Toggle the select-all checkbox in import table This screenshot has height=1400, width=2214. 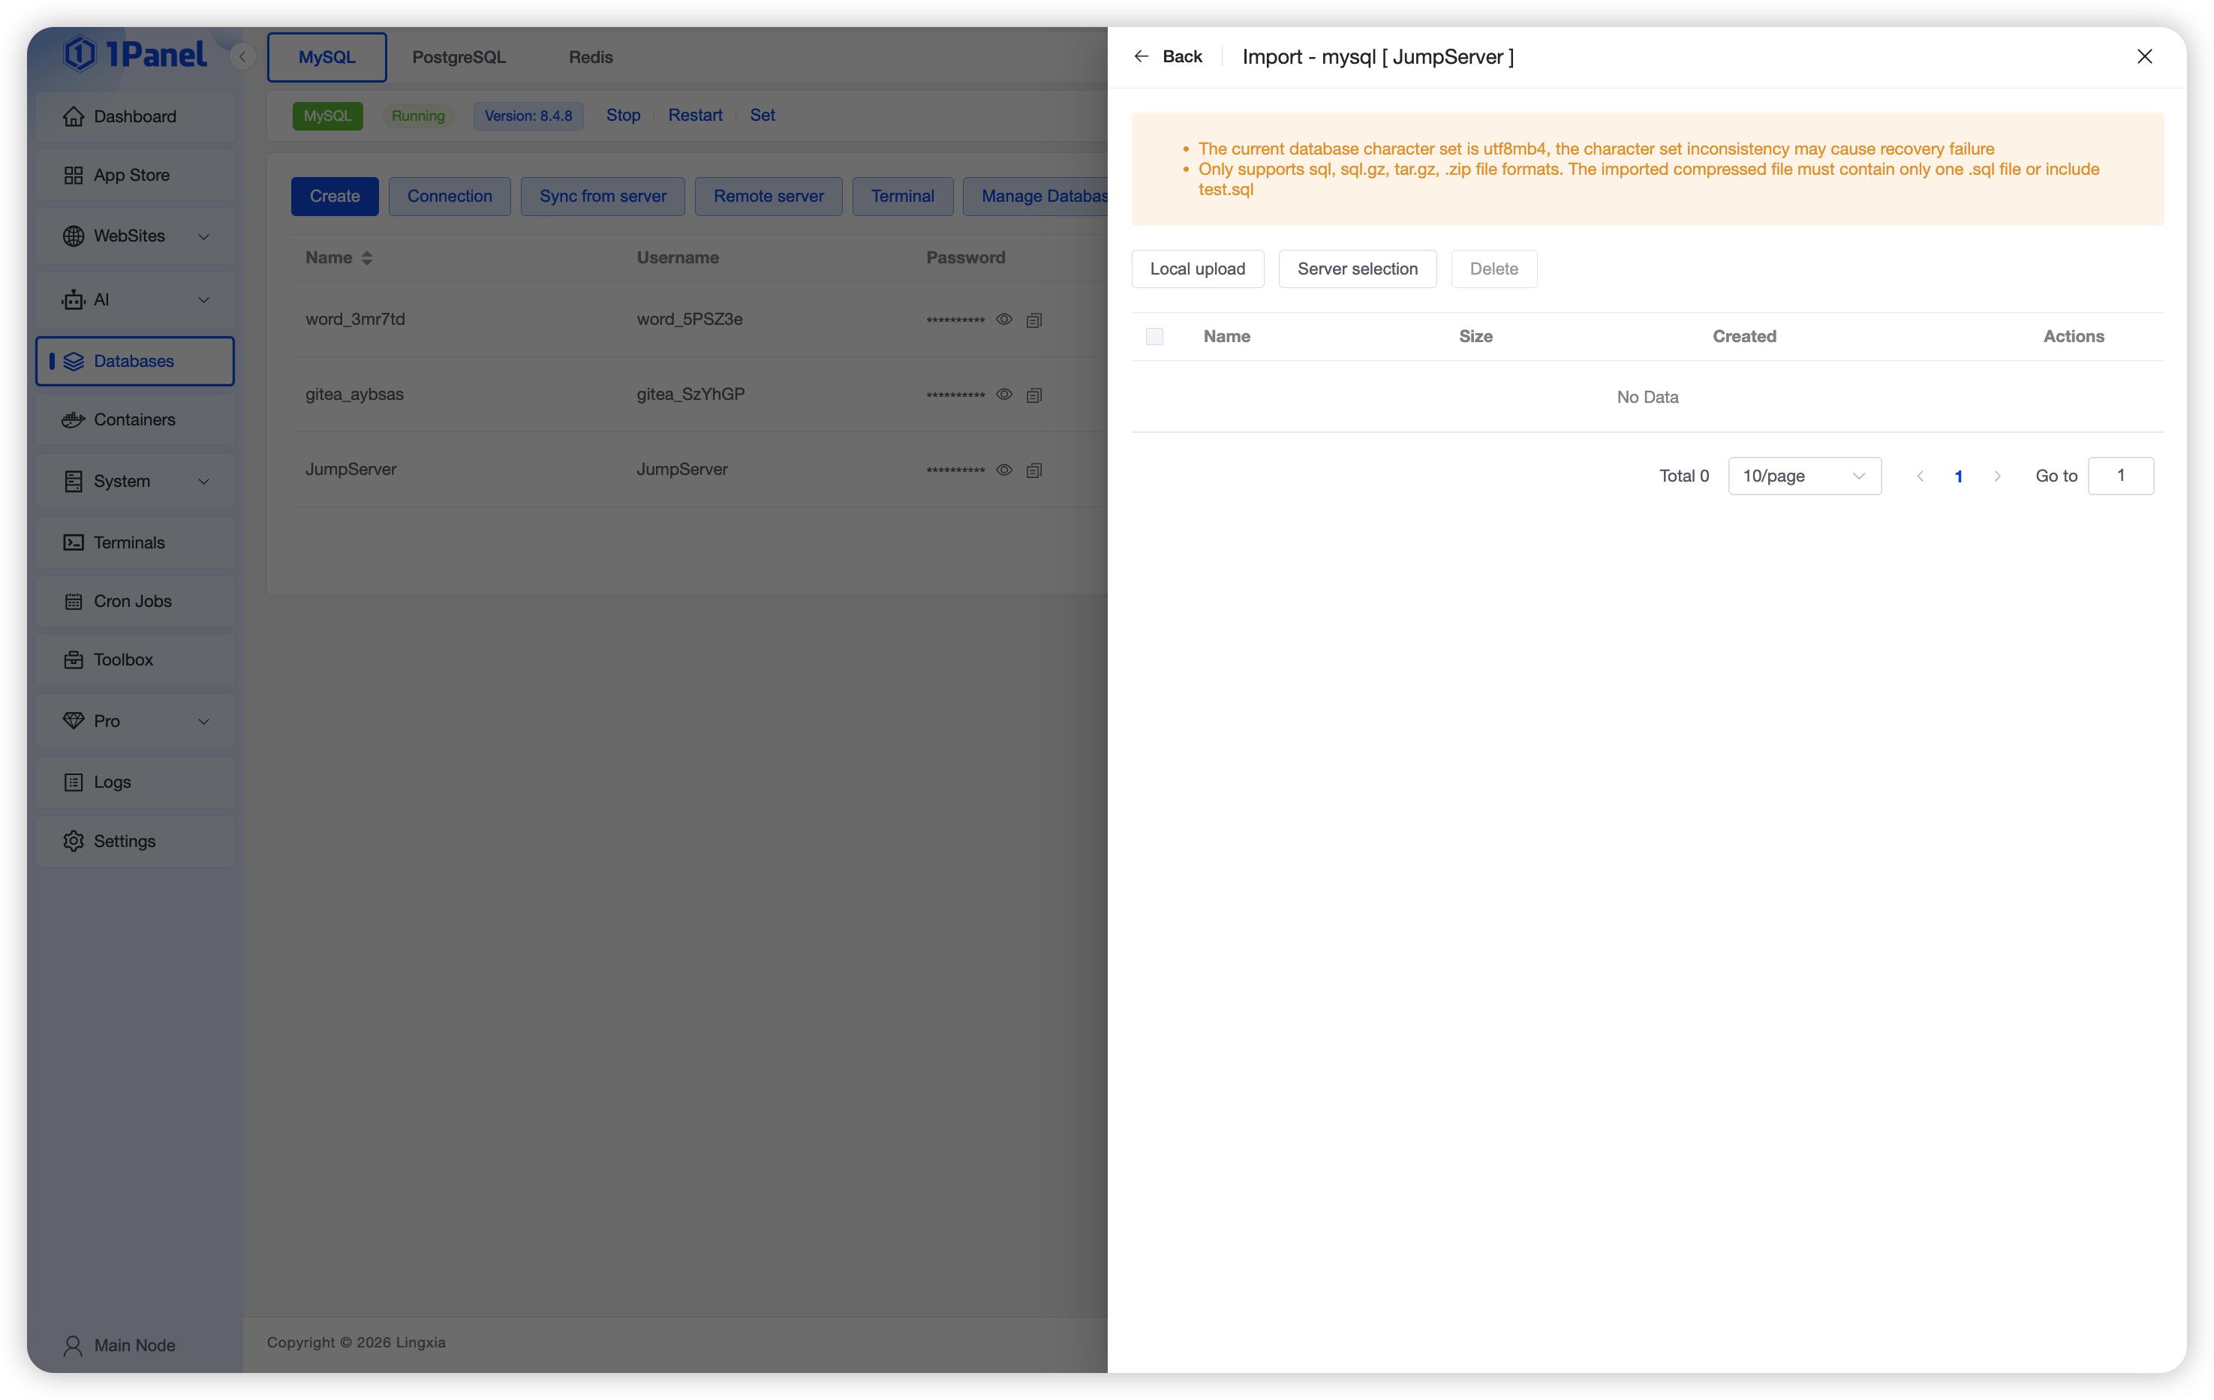point(1154,336)
